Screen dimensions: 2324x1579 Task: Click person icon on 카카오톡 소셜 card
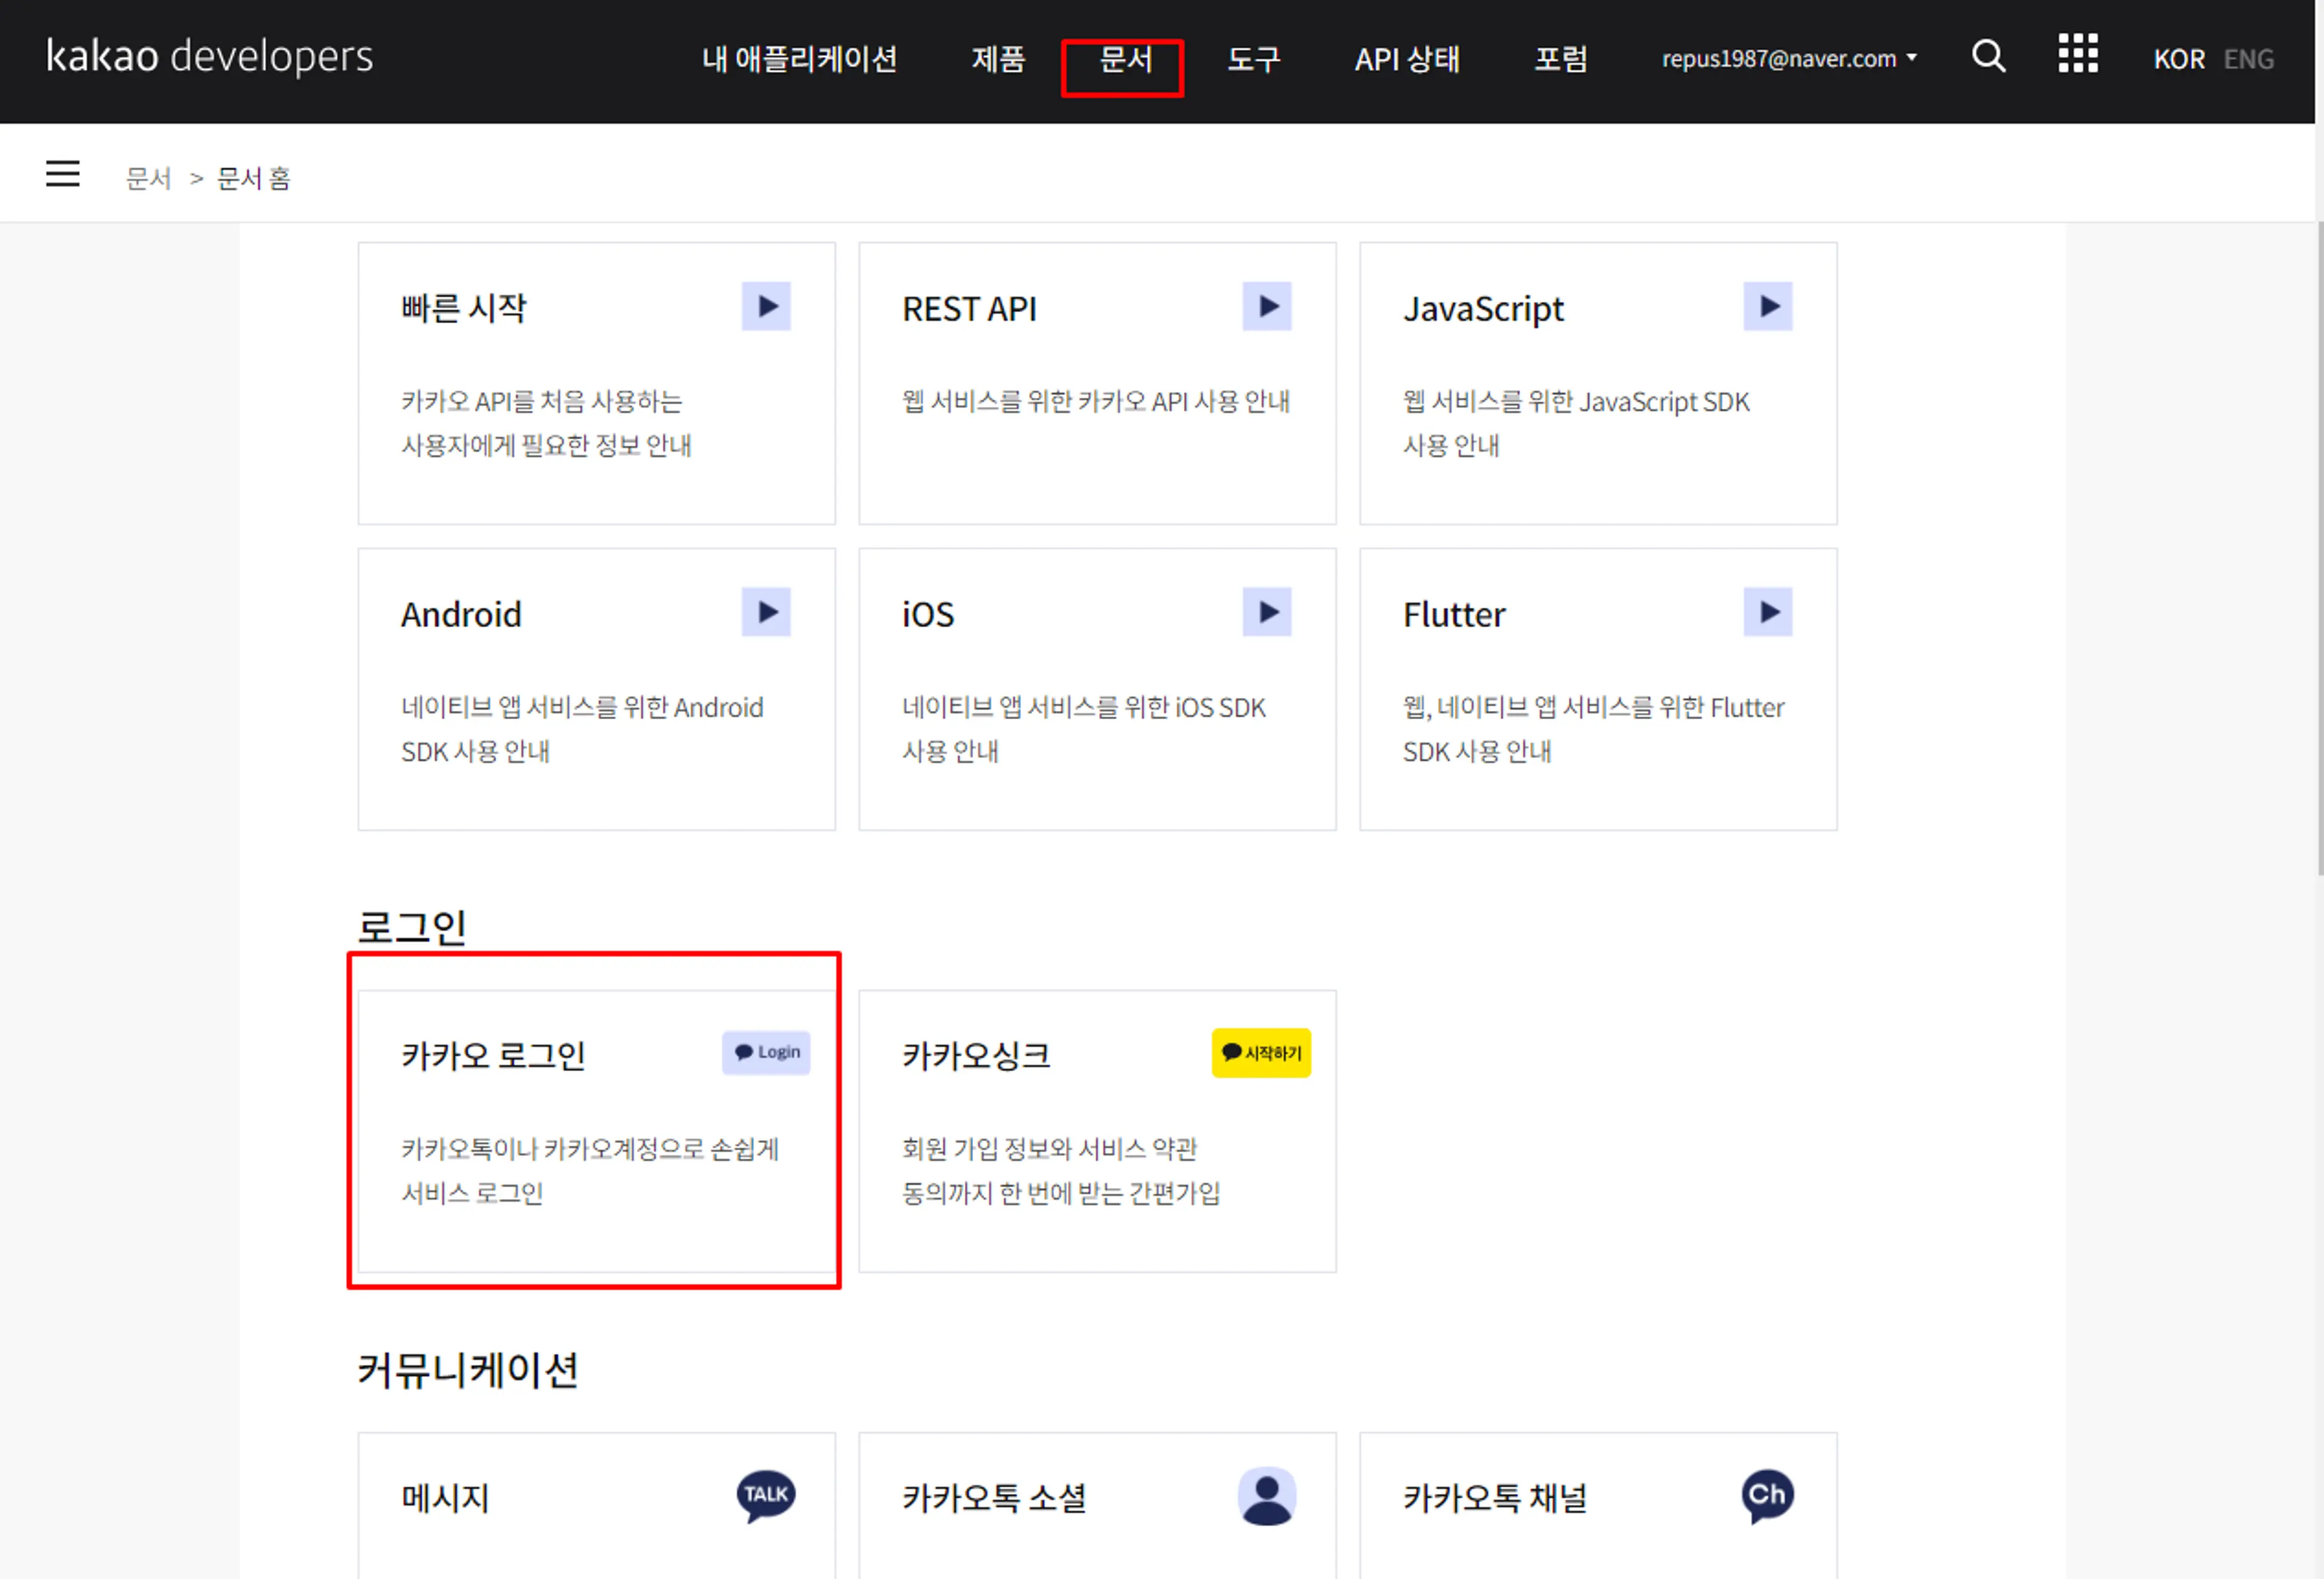[1267, 1496]
